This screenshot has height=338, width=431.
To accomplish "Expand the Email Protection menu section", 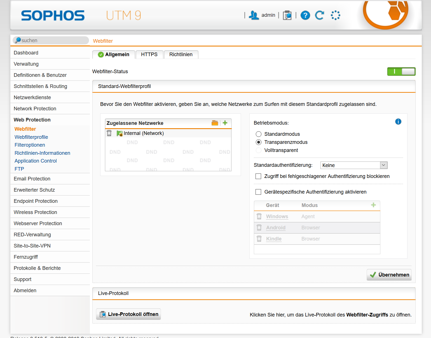I will click(x=32, y=179).
